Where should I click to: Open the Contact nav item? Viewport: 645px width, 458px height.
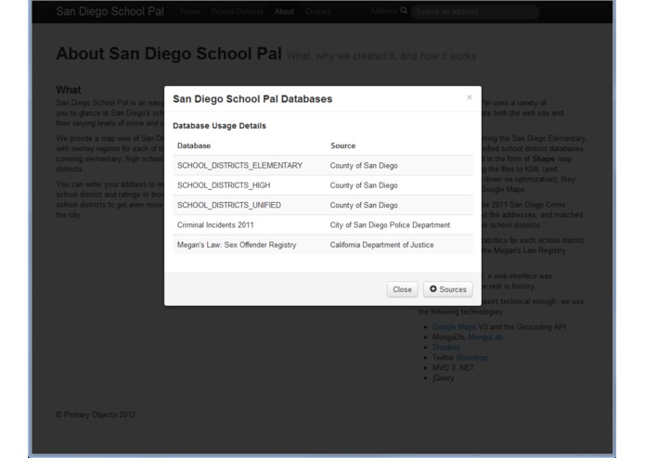tap(317, 11)
